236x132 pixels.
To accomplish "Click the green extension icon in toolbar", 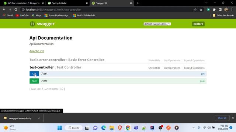I will (208, 10).
